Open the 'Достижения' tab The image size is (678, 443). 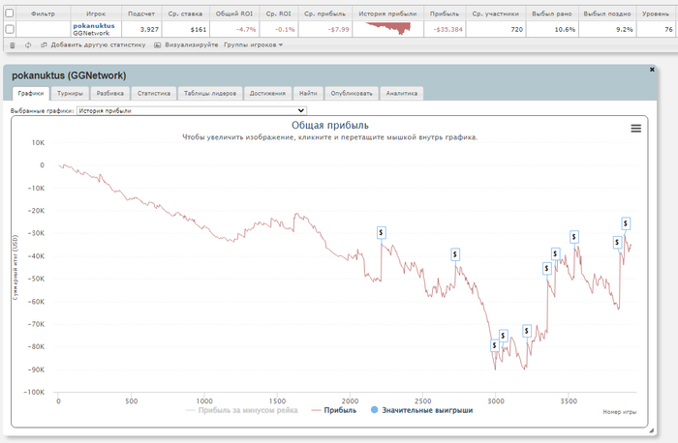coord(267,93)
